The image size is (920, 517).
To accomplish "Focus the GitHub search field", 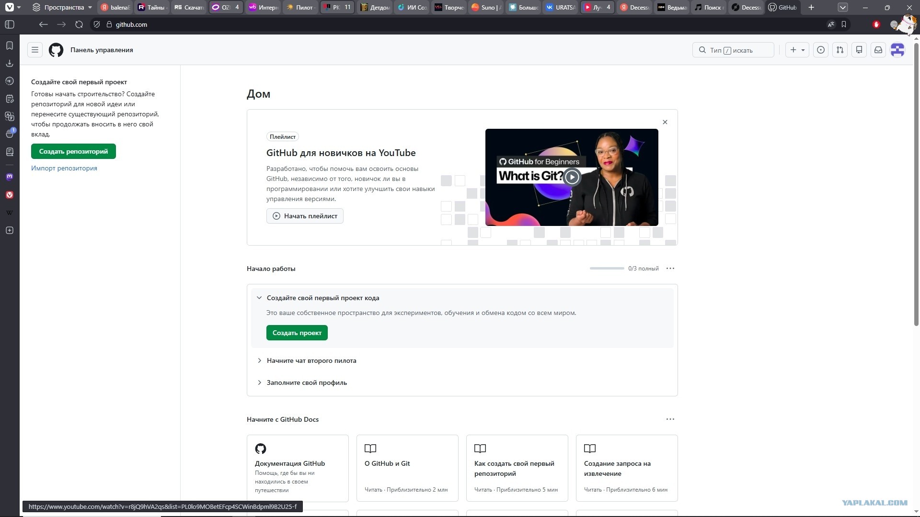I will [733, 50].
